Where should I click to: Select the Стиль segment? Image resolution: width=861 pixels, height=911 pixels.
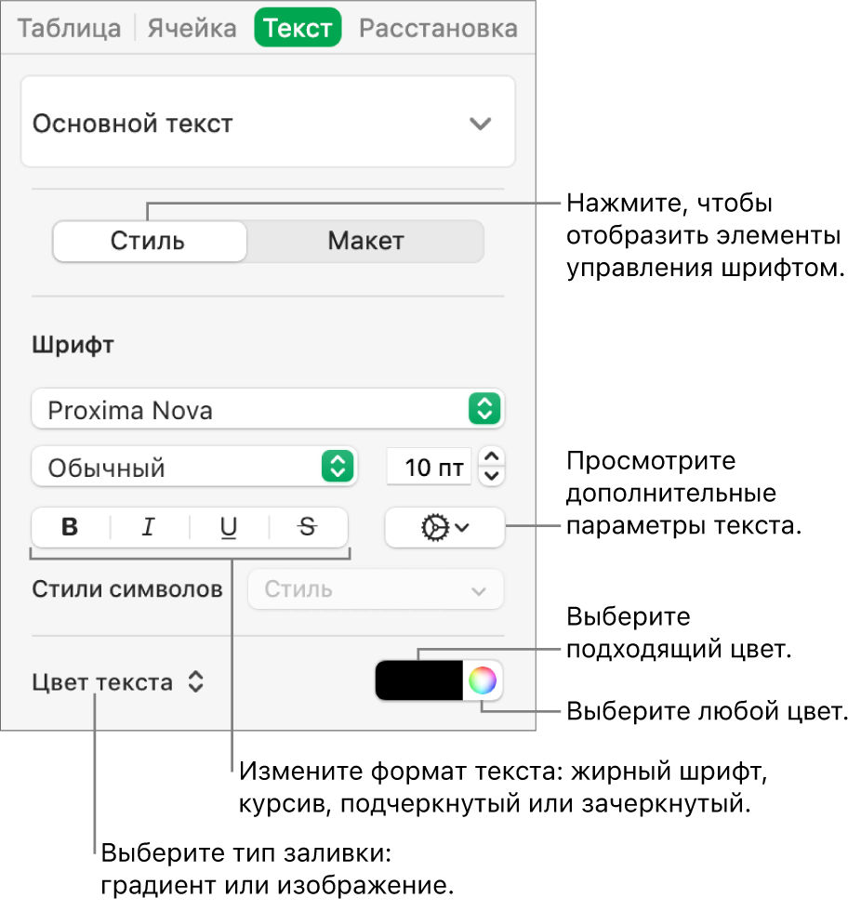150,241
